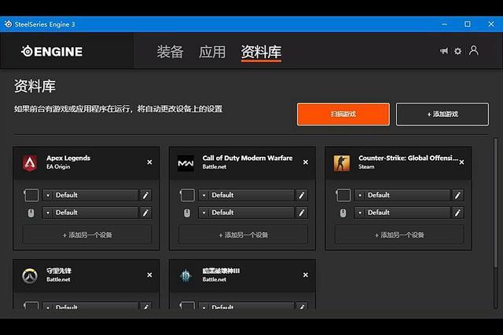This screenshot has width=503, height=335.
Task: Minimize the SteelSeries Engine 3 window
Action: coord(444,24)
